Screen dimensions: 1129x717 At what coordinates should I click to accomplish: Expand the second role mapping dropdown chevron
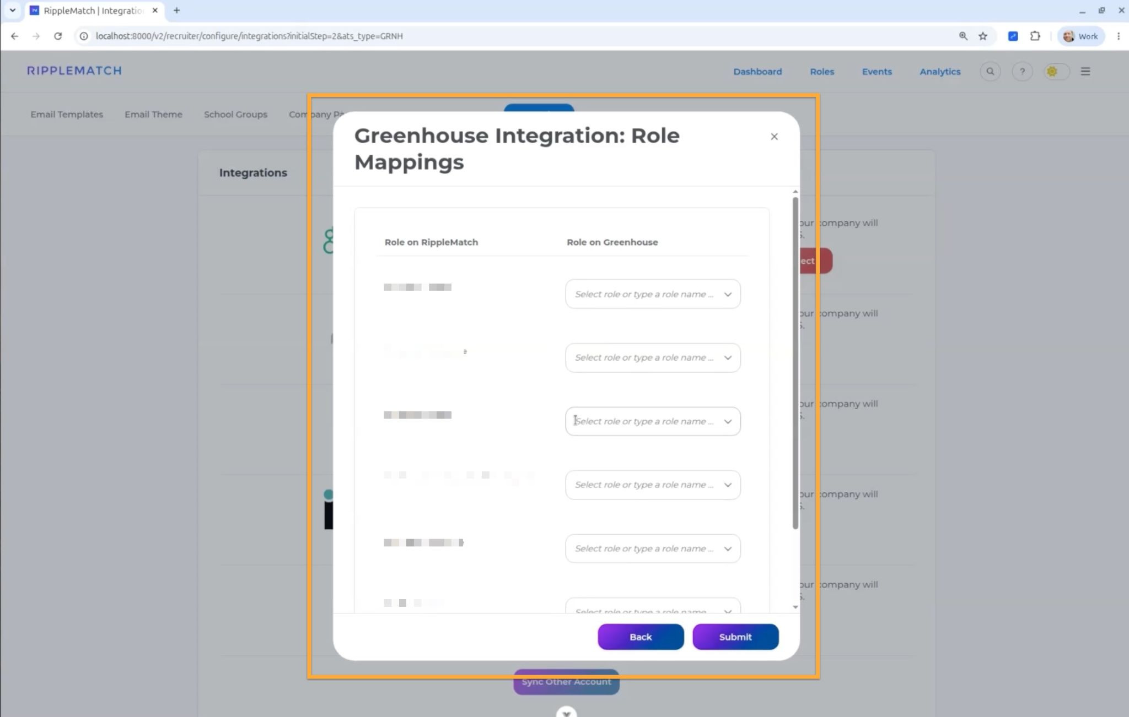728,358
